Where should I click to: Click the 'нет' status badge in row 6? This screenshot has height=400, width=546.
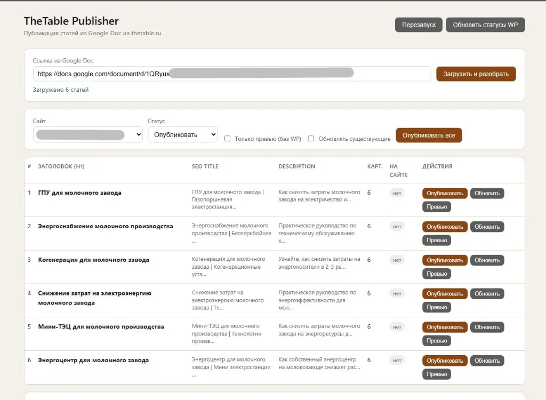click(x=397, y=361)
